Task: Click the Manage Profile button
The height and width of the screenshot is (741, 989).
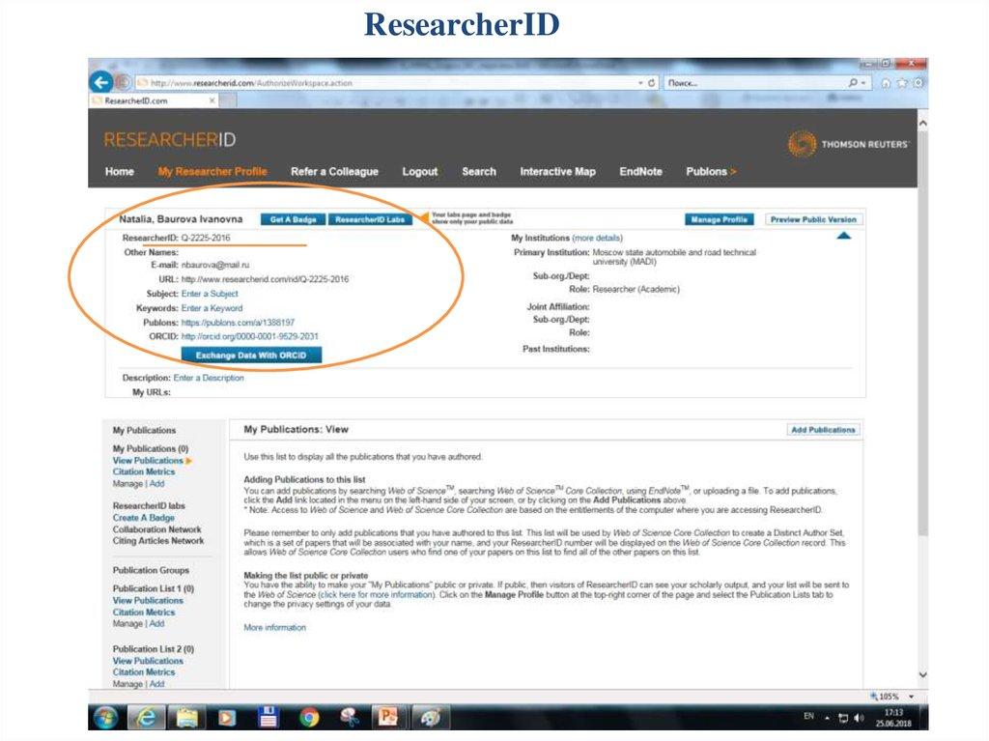Action: (720, 219)
